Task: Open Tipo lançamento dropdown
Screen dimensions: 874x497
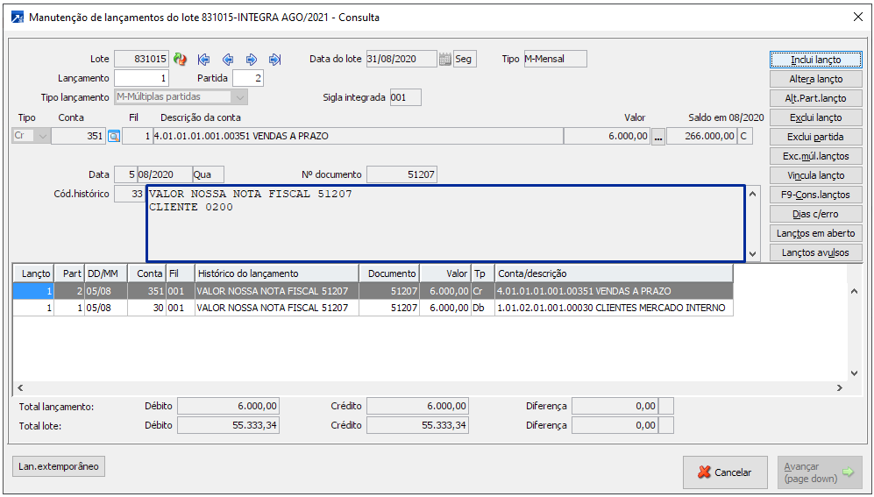Action: [241, 97]
